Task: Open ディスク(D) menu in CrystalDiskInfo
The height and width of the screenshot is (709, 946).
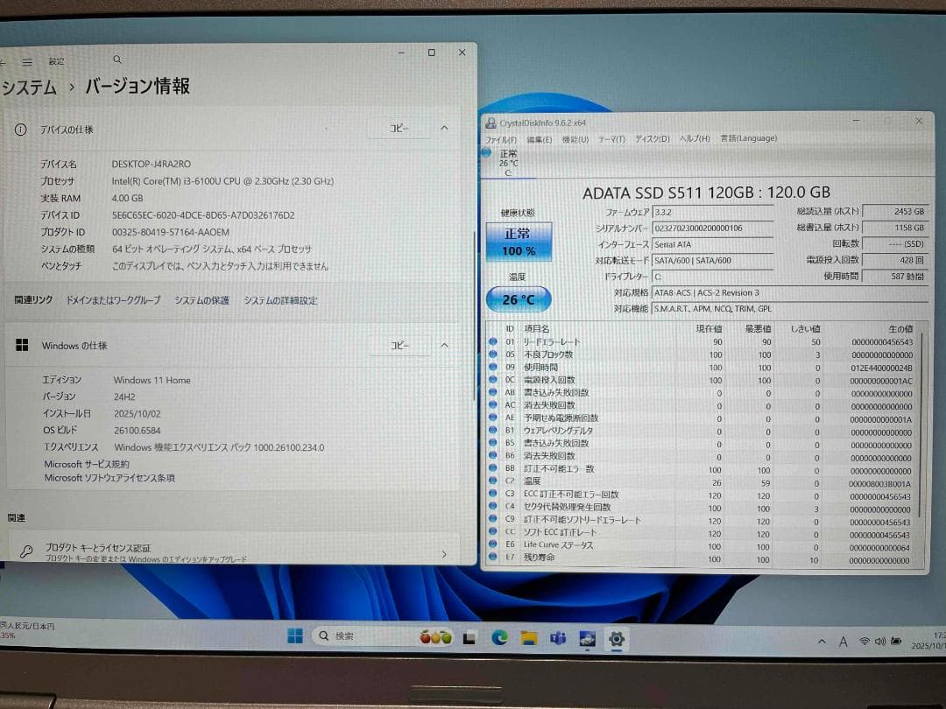Action: pyautogui.click(x=653, y=138)
